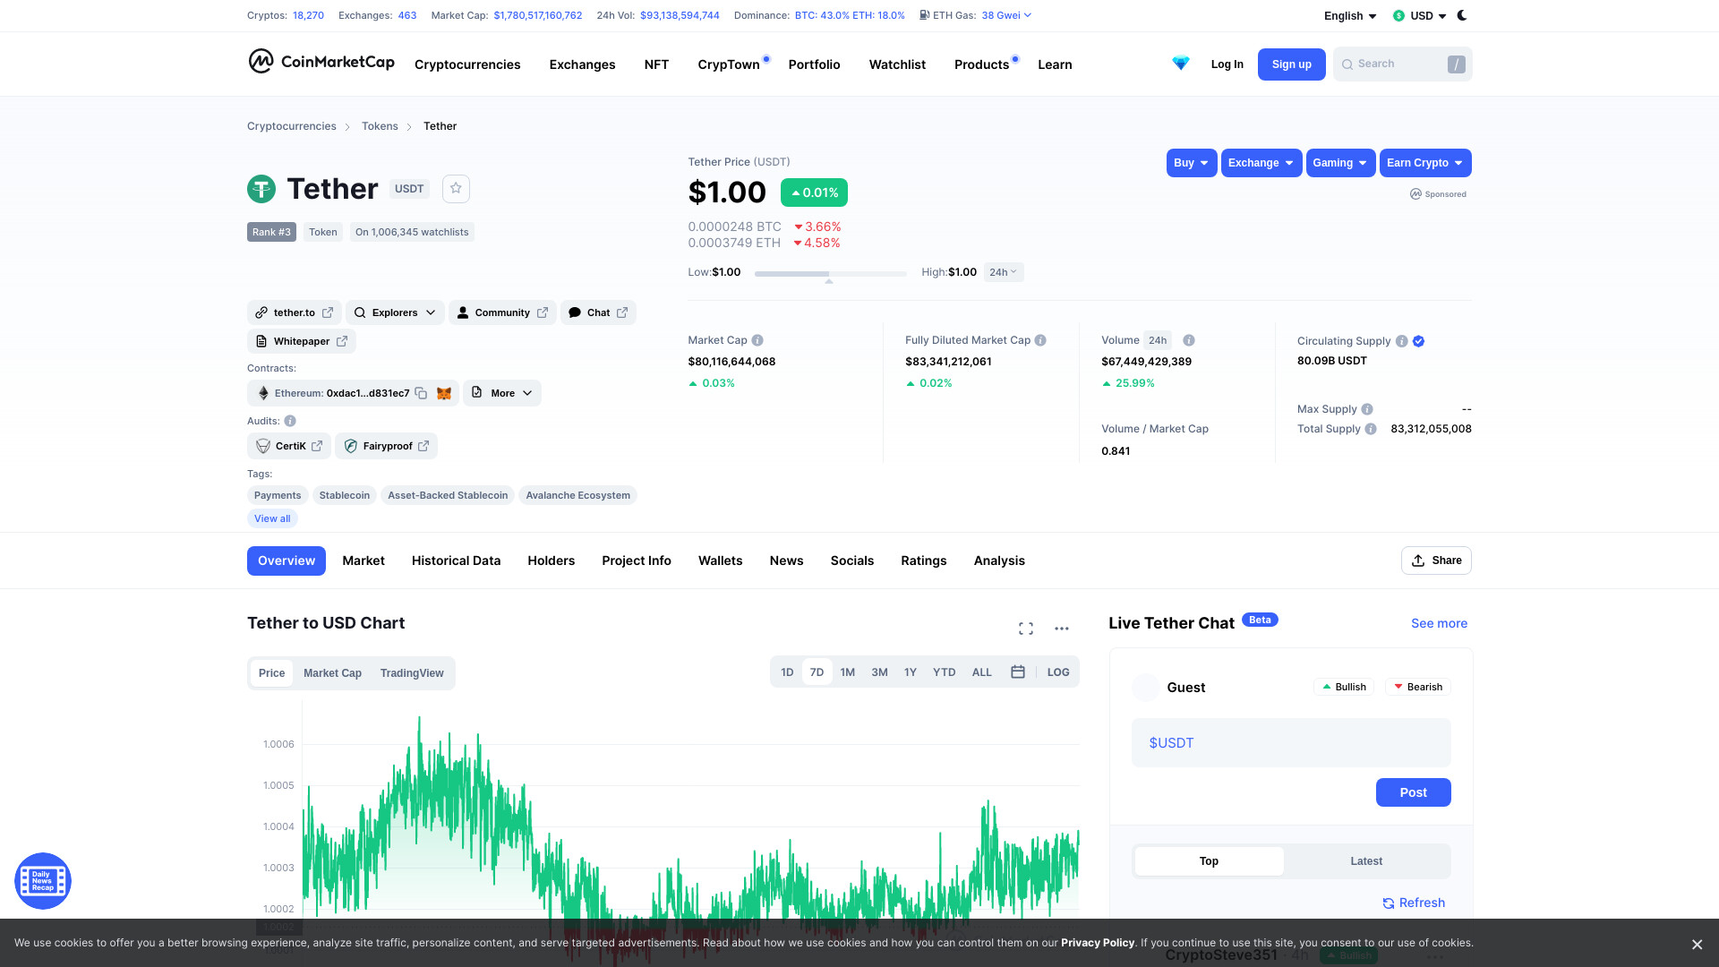Select Bullish sentiment toggle
Image resolution: width=1719 pixels, height=967 pixels.
click(x=1344, y=687)
